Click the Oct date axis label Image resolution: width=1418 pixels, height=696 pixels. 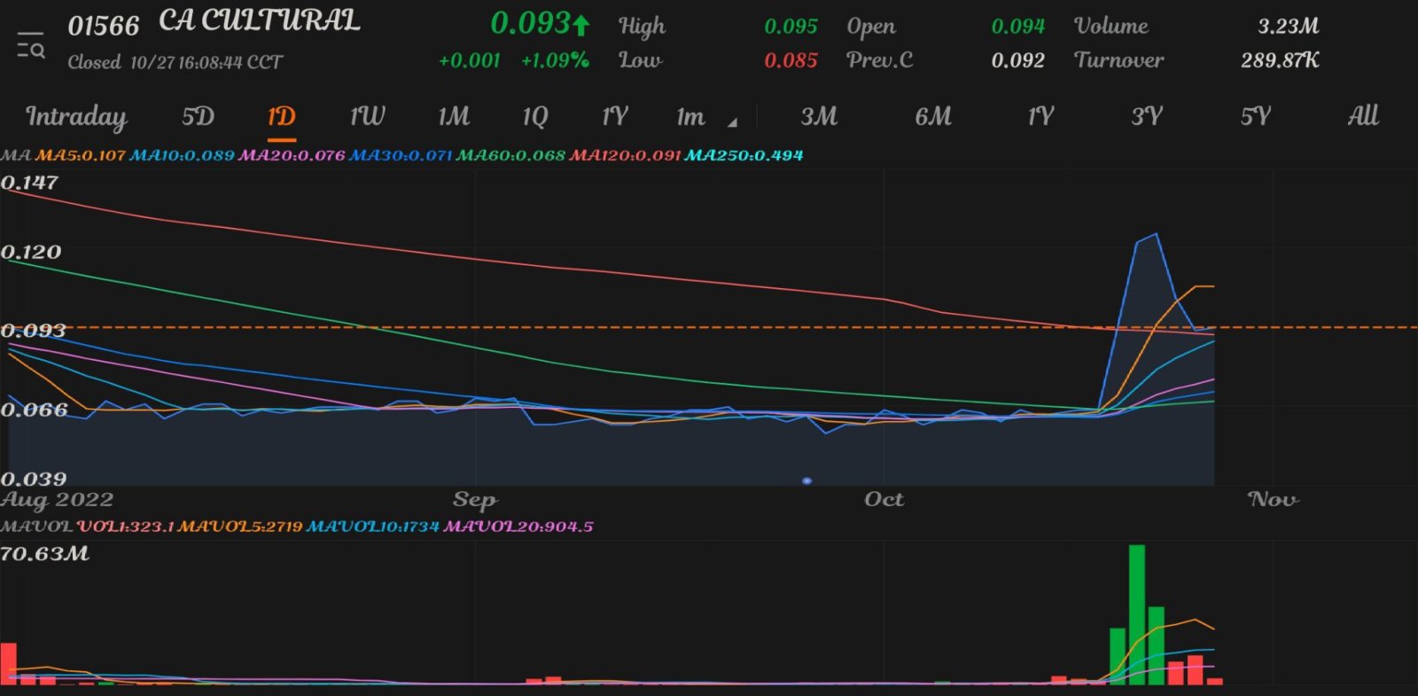pyautogui.click(x=884, y=499)
